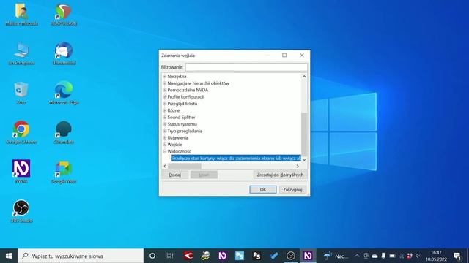Cancel with the Zrezygnuj button
The image size is (469, 263).
click(292, 189)
